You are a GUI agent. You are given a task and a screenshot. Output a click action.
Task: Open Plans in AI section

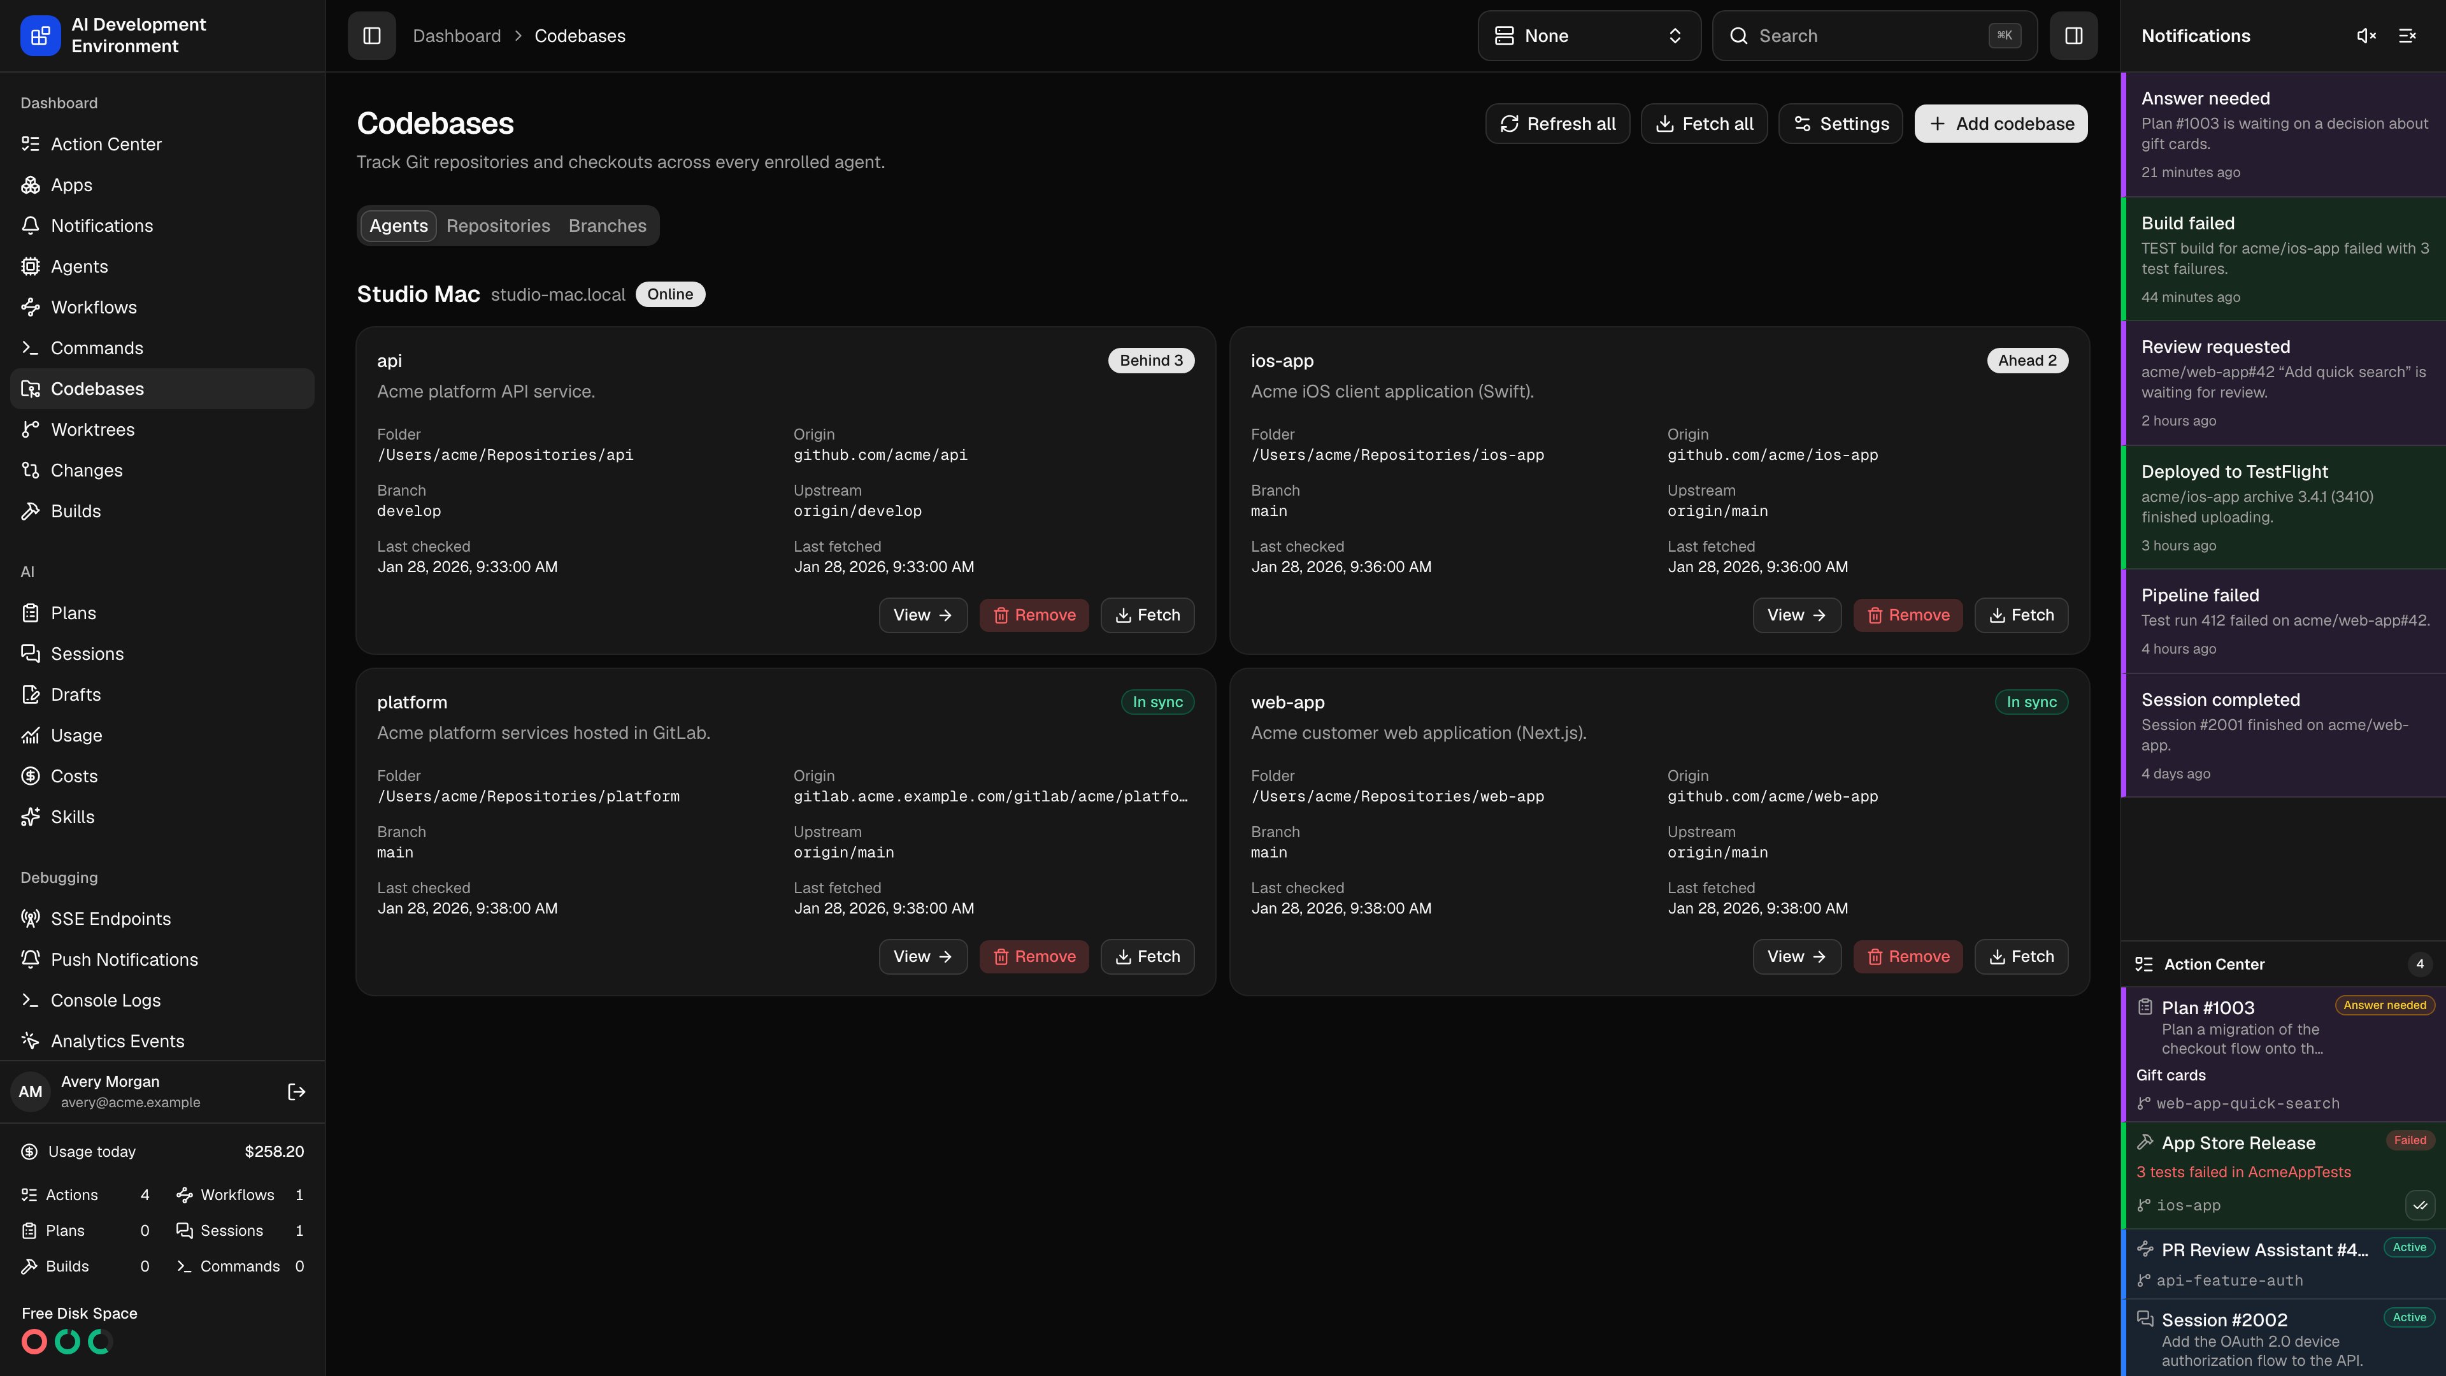pos(162,613)
